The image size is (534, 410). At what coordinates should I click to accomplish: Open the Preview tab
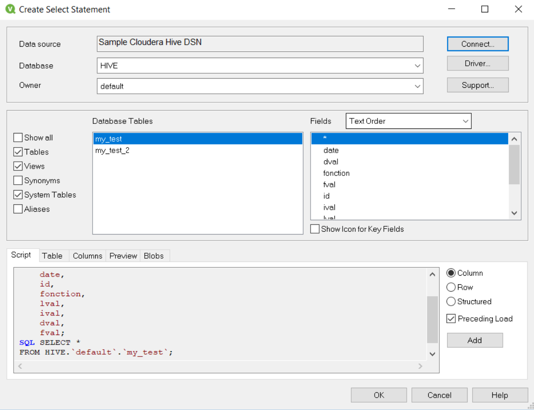pos(123,256)
